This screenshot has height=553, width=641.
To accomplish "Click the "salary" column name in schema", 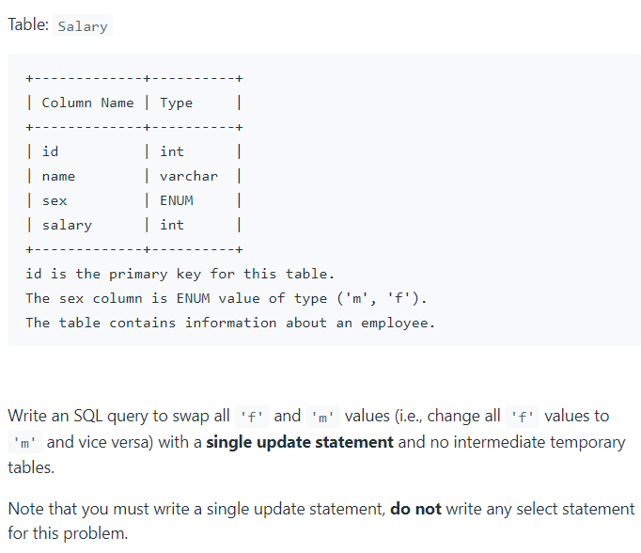I will (67, 225).
